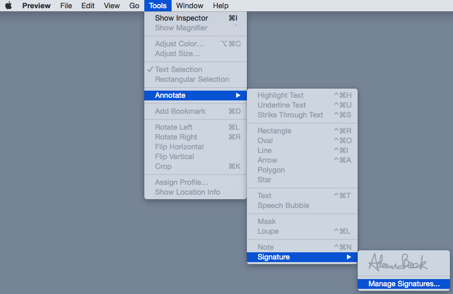This screenshot has width=453, height=294.
Task: Select Underline Text annotation
Action: point(302,105)
